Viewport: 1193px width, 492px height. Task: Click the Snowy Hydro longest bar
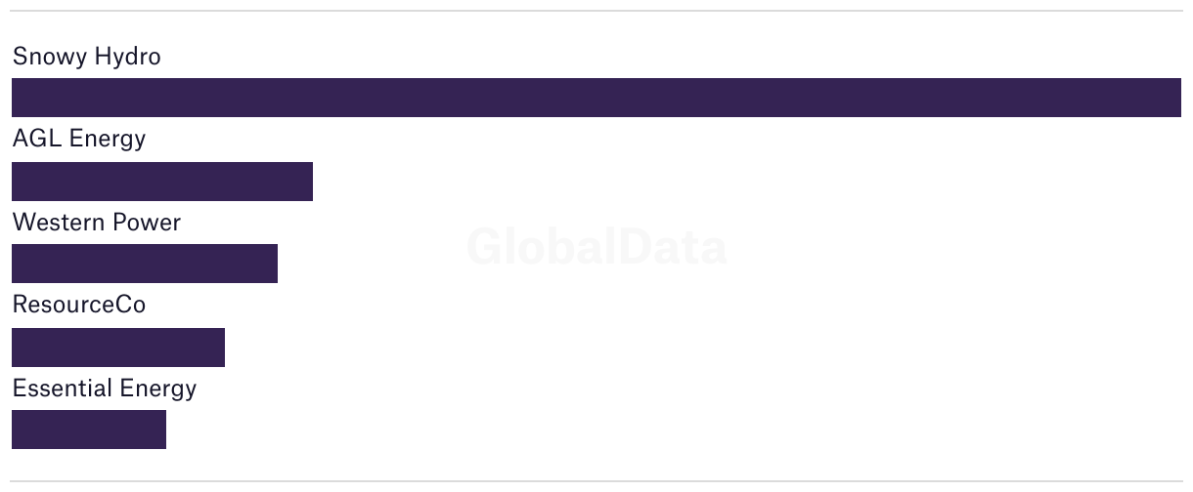(596, 98)
